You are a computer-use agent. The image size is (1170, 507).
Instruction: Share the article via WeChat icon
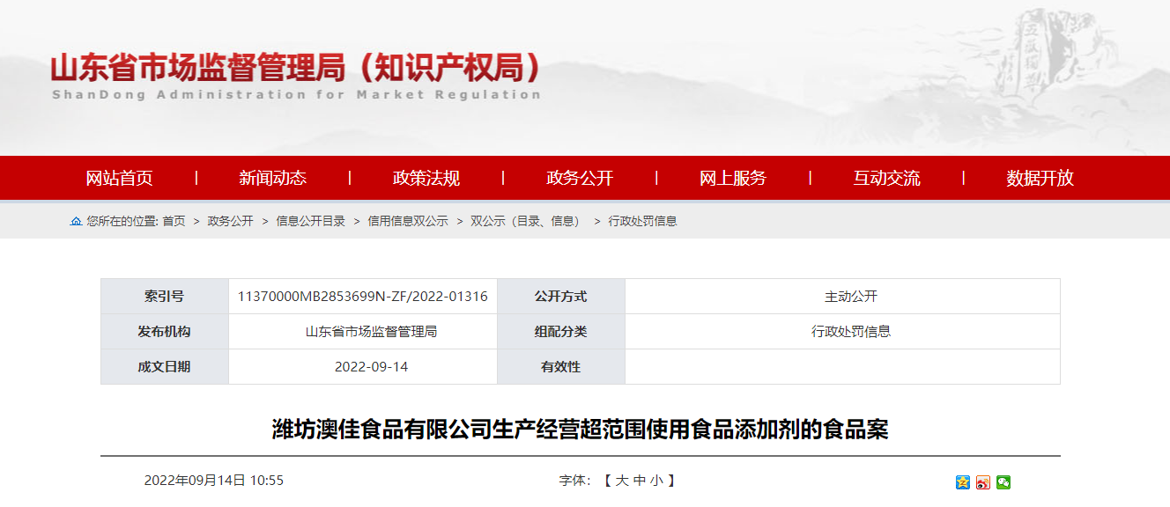tap(1003, 482)
